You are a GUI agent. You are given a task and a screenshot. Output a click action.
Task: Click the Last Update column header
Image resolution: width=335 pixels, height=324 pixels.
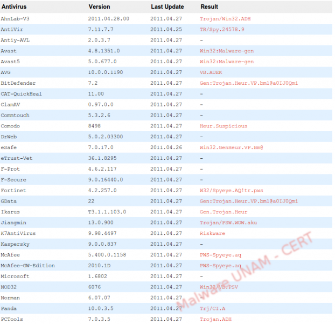[167, 7]
